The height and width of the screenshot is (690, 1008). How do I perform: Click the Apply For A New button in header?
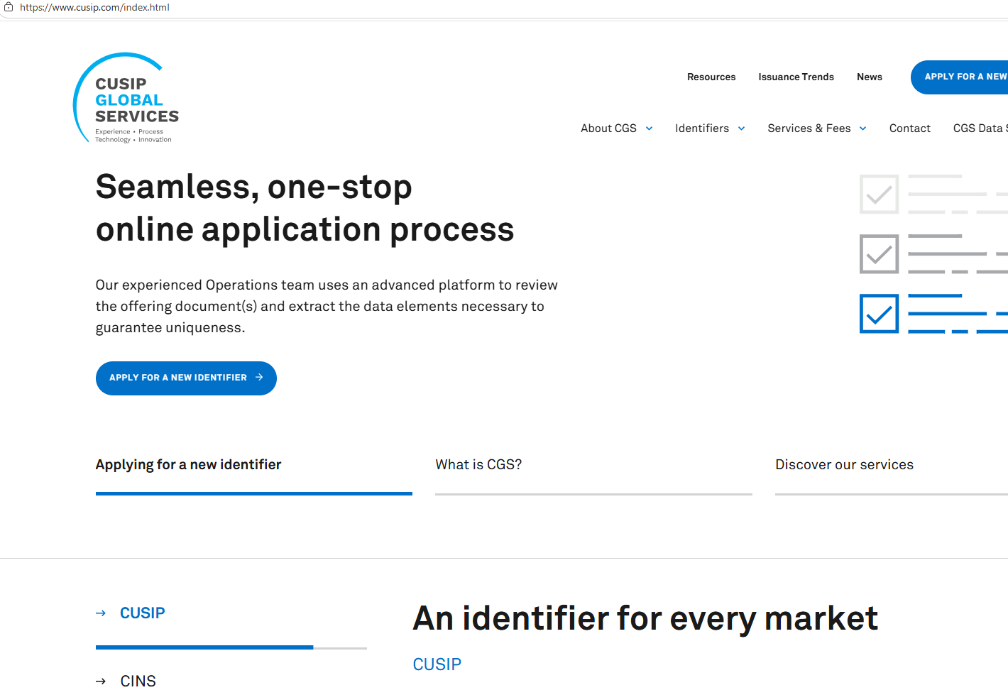point(960,77)
